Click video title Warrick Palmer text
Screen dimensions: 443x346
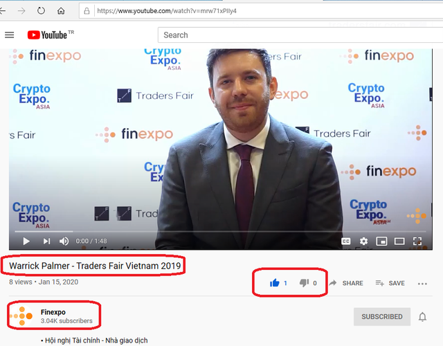tap(95, 266)
